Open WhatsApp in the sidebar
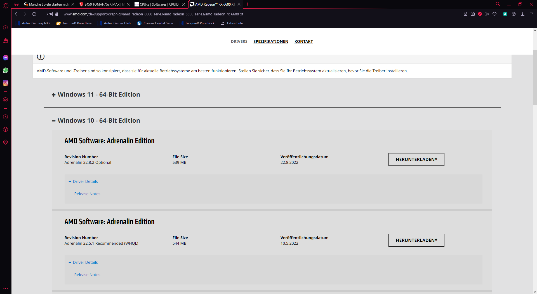Screen dimensions: 537x294 click(6, 70)
